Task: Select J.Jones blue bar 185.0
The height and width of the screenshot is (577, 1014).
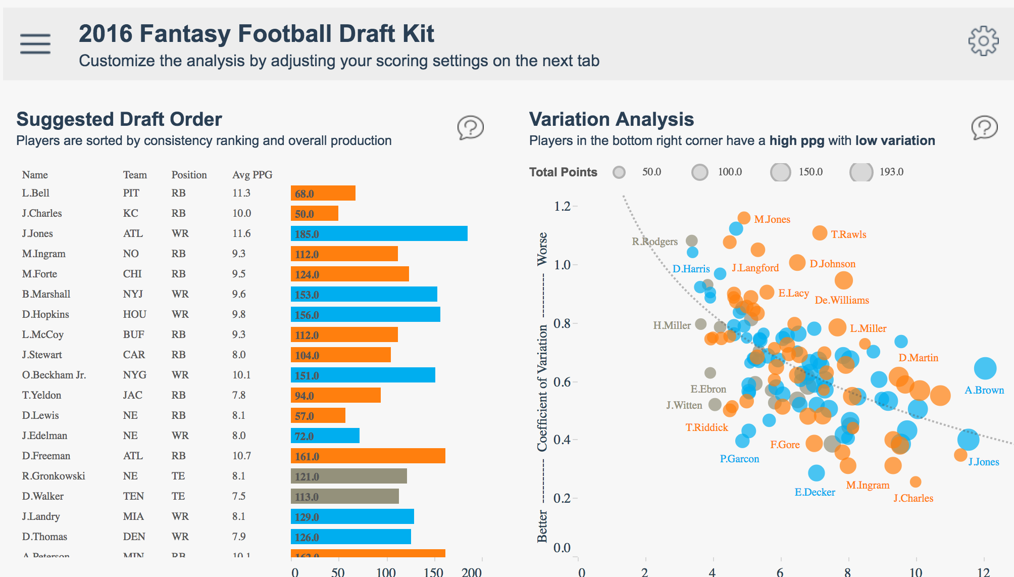Action: (379, 233)
